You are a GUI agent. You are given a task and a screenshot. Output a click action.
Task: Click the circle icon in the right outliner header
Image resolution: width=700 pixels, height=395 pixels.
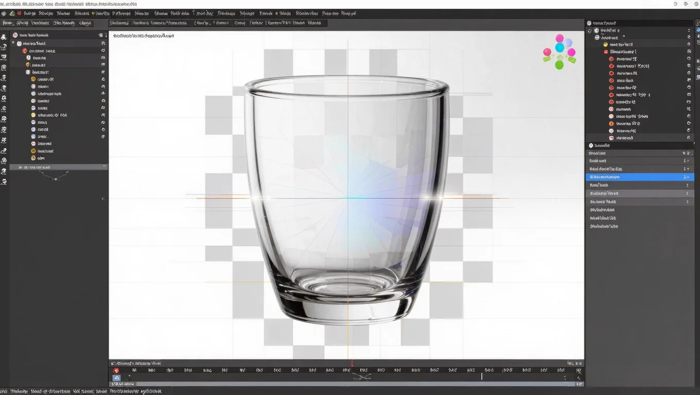(590, 23)
